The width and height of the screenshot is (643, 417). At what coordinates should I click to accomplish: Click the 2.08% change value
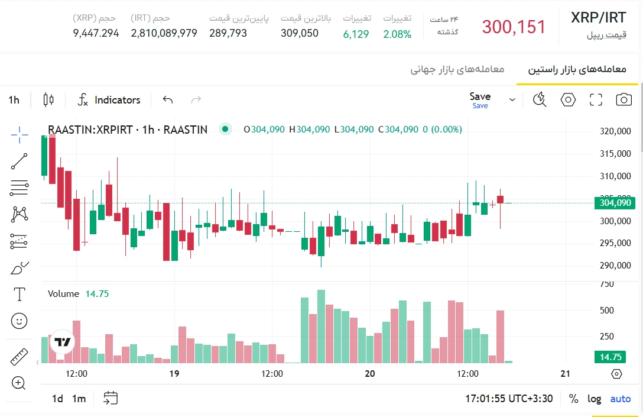tap(397, 34)
